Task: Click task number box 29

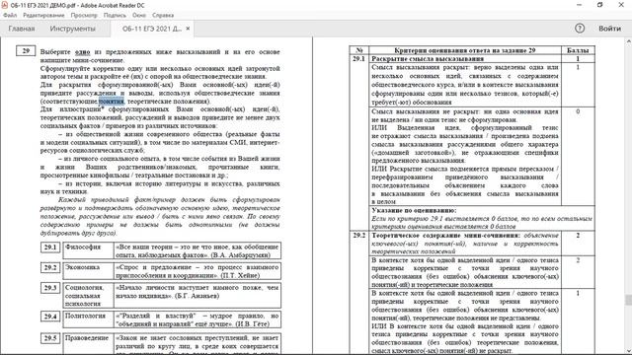Action: [x=26, y=51]
